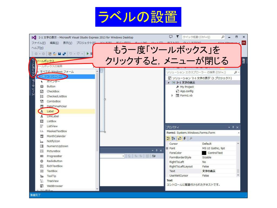
Task: Click Open File folder icon in toolbar
Action: [55, 54]
